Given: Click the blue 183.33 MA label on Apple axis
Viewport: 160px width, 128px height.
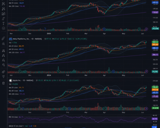Looking at the screenshot, I should pyautogui.click(x=155, y=93).
